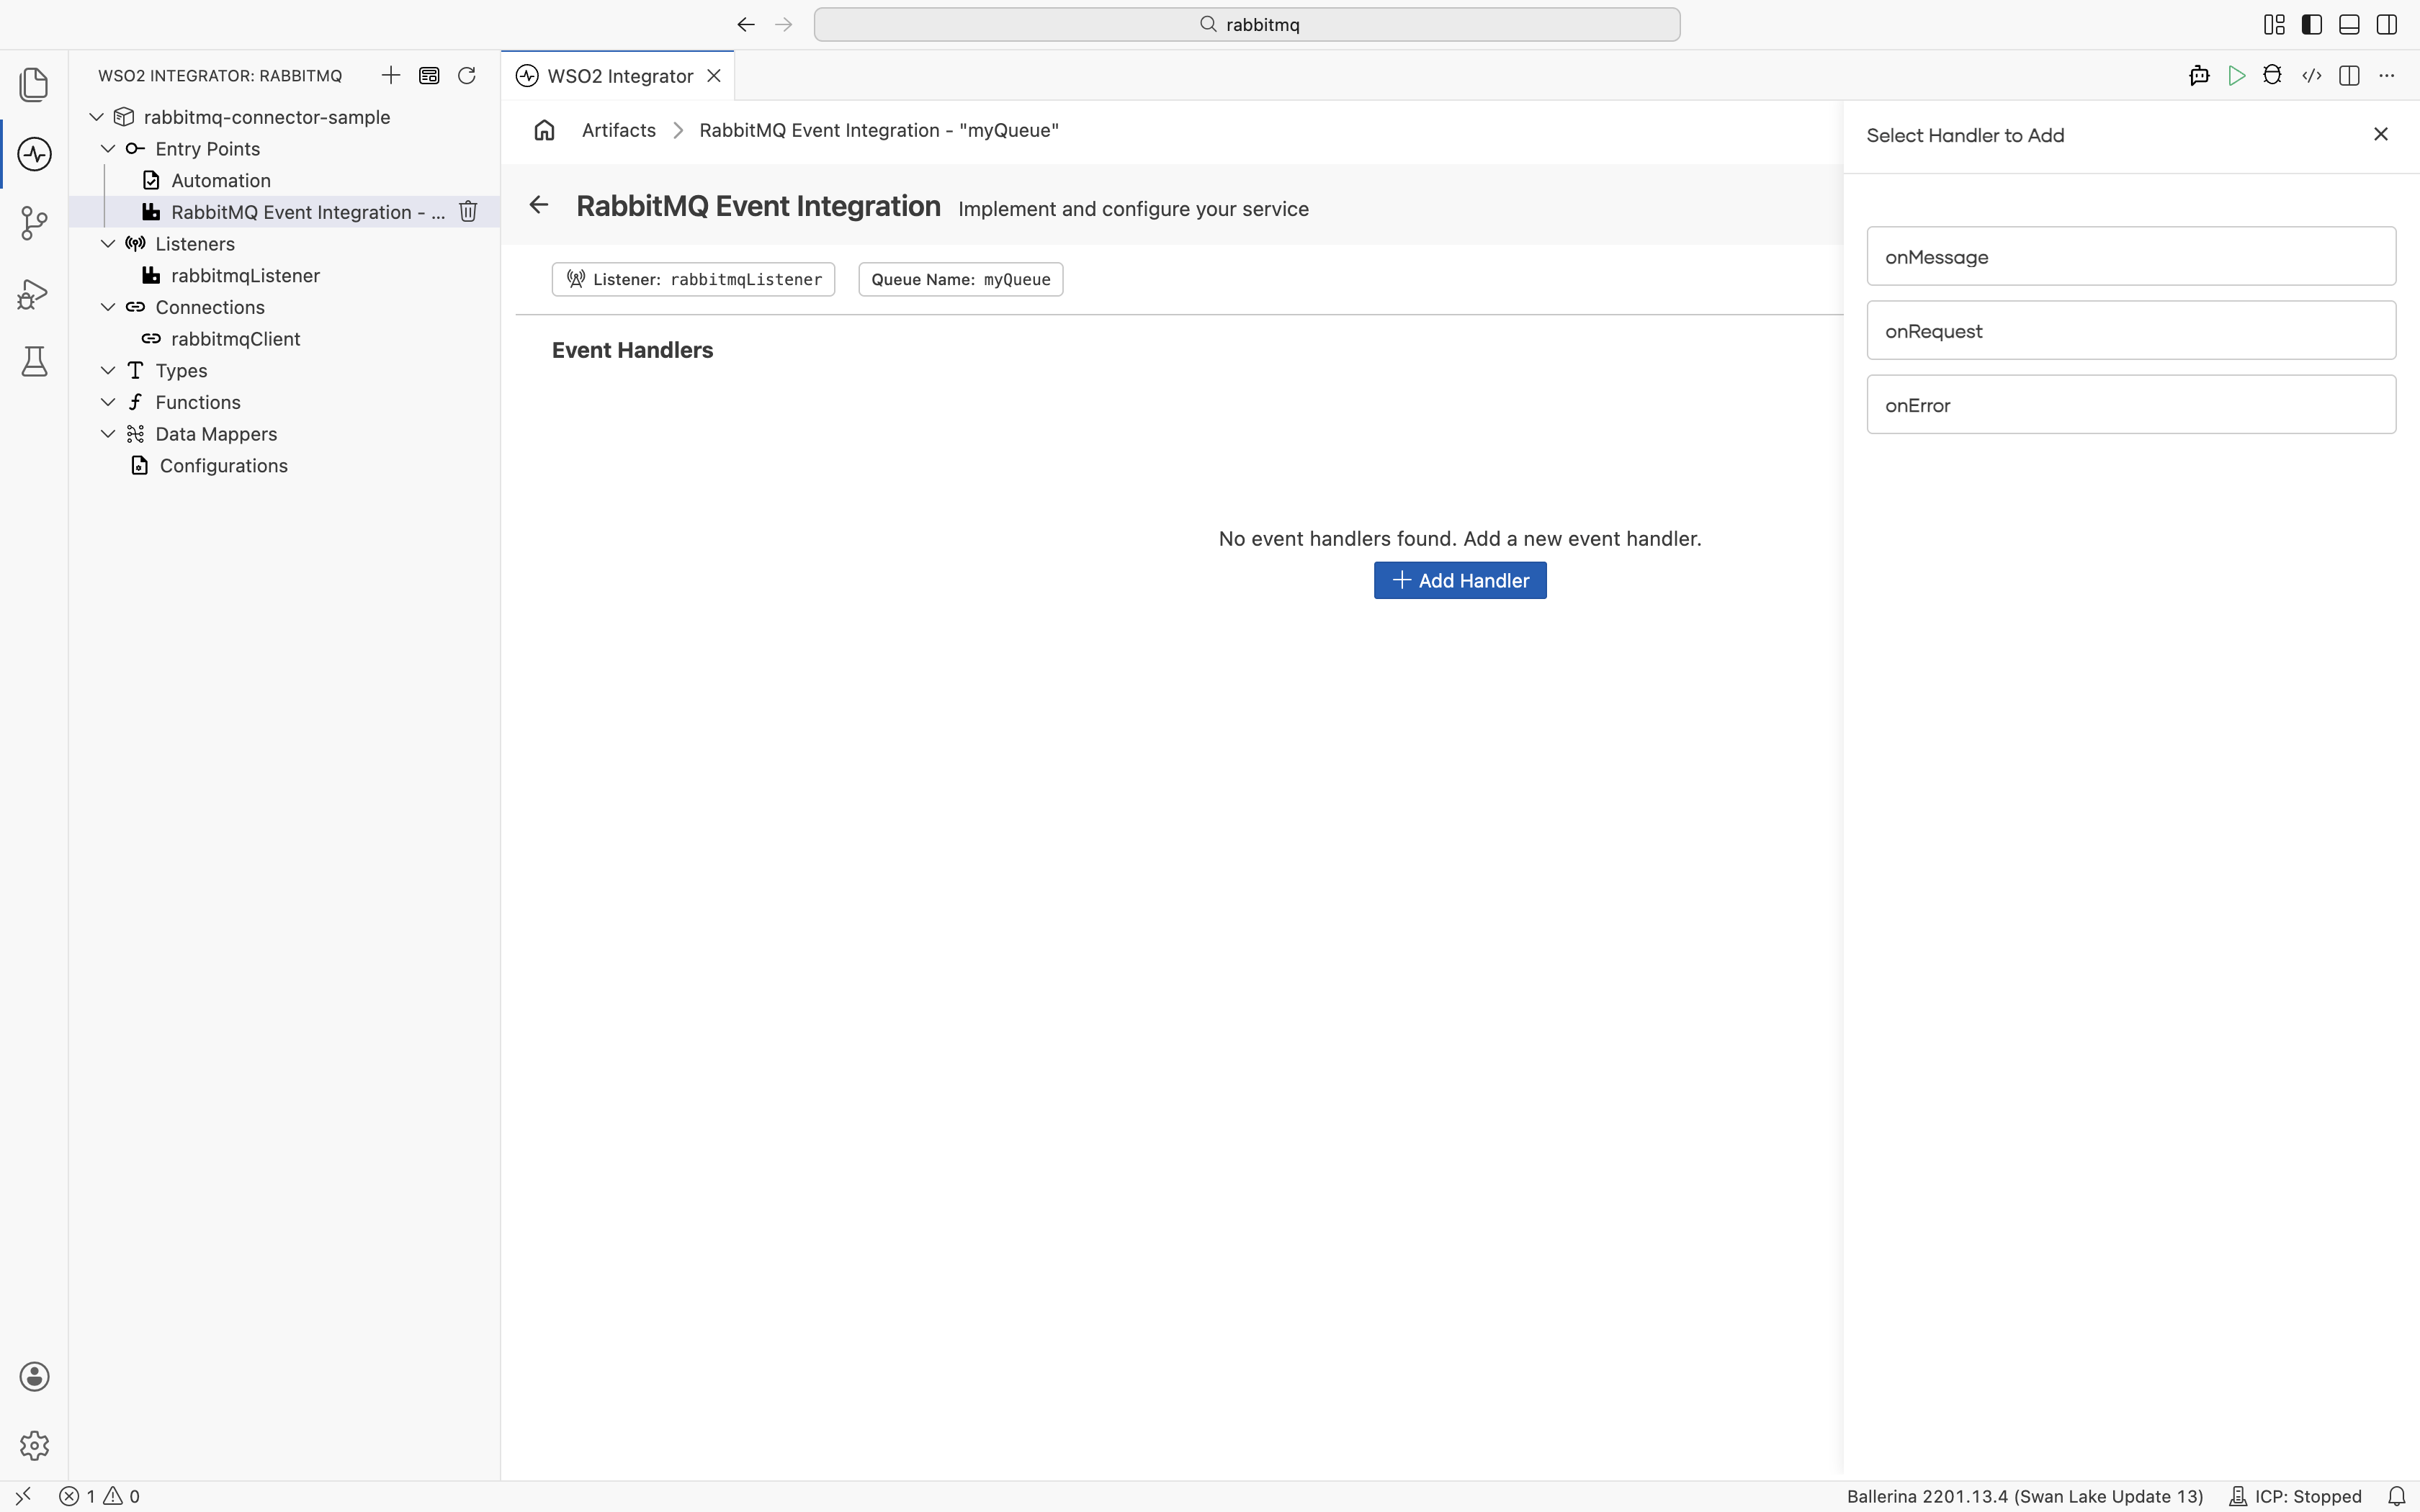Open the chat assistant icon in editor toolbar

[x=2199, y=75]
